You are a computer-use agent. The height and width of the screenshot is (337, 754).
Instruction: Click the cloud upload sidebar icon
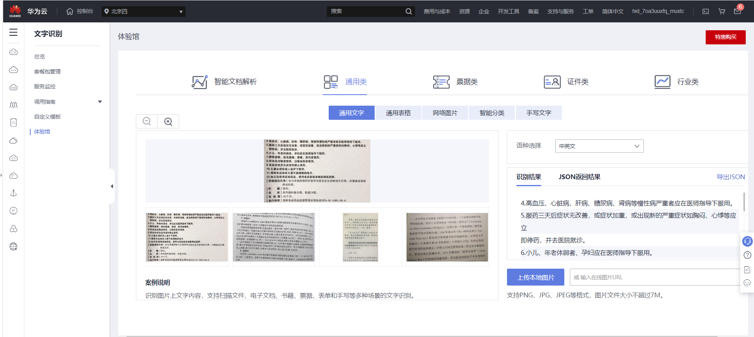coord(13,158)
